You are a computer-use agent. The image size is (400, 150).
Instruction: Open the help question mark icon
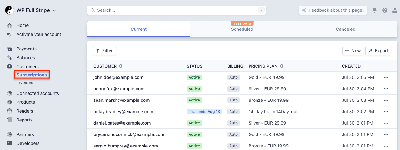point(385,10)
